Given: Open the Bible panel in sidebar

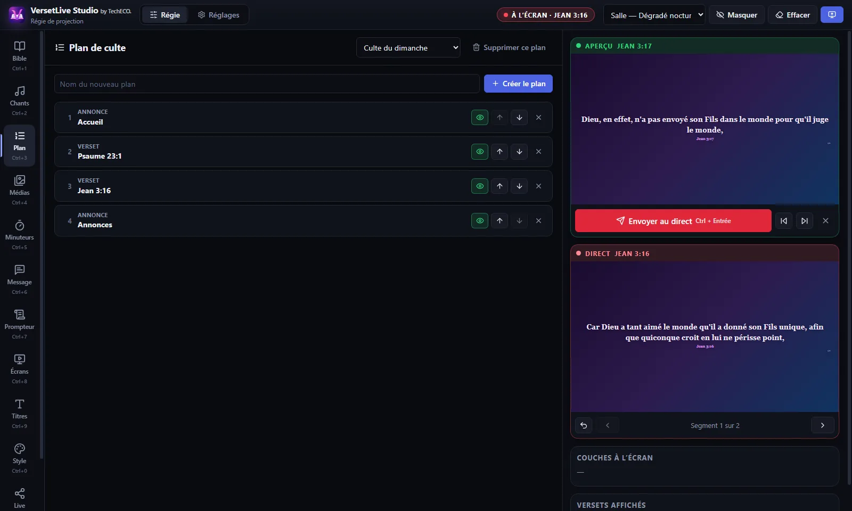Looking at the screenshot, I should tap(20, 55).
